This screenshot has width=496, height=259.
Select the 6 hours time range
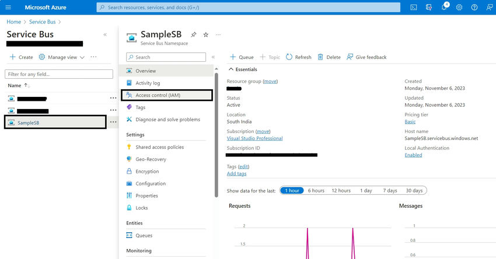[316, 190]
